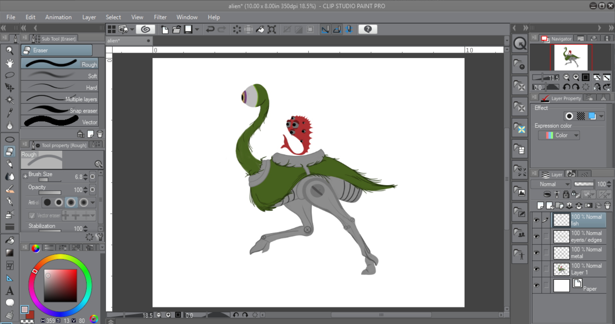Image resolution: width=615 pixels, height=324 pixels.
Task: Select the Hand move tool
Action: (x=10, y=63)
